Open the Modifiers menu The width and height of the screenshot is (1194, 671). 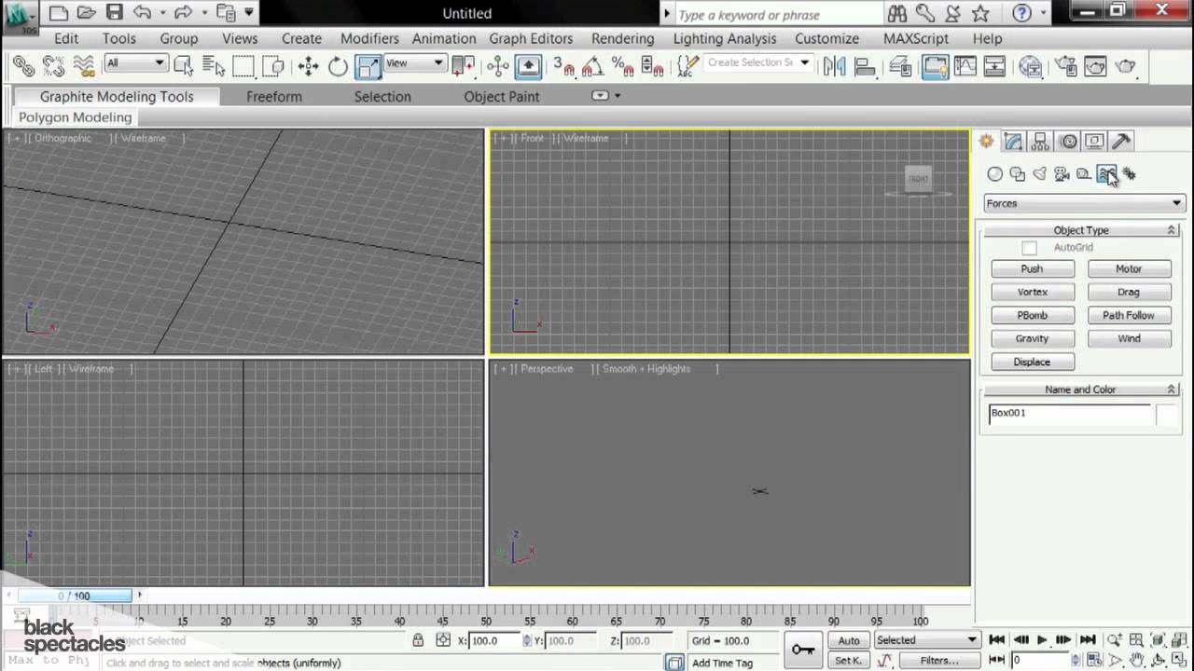tap(369, 38)
